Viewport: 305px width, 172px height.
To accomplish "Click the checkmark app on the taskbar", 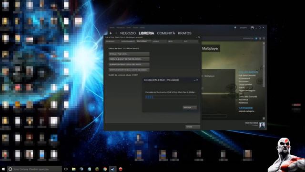I will 112,169.
